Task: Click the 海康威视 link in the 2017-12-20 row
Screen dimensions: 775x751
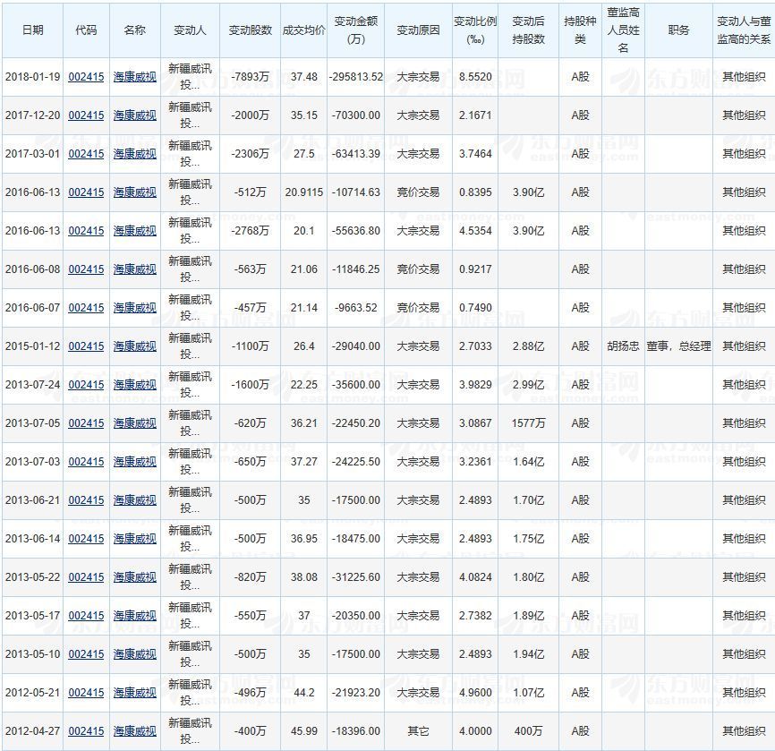Action: [134, 115]
